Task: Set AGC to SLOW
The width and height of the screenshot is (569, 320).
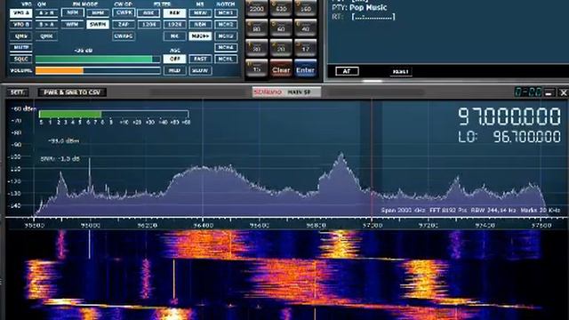Action: (200, 70)
